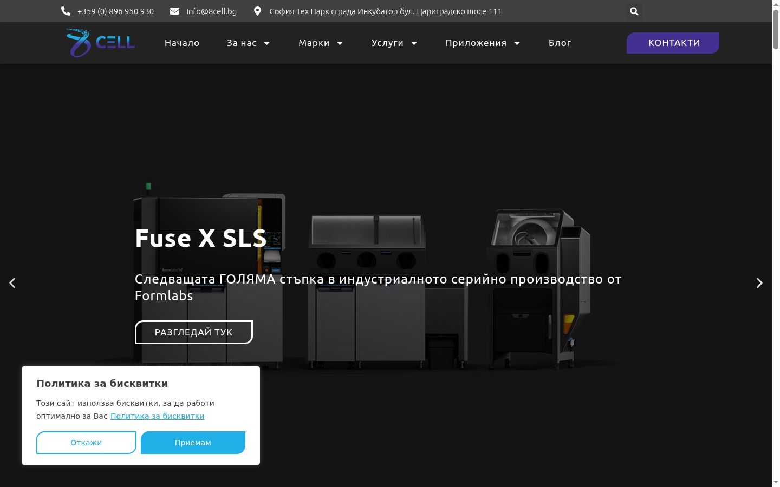780x487 pixels.
Task: Open the Услуги menu item
Action: click(x=387, y=43)
